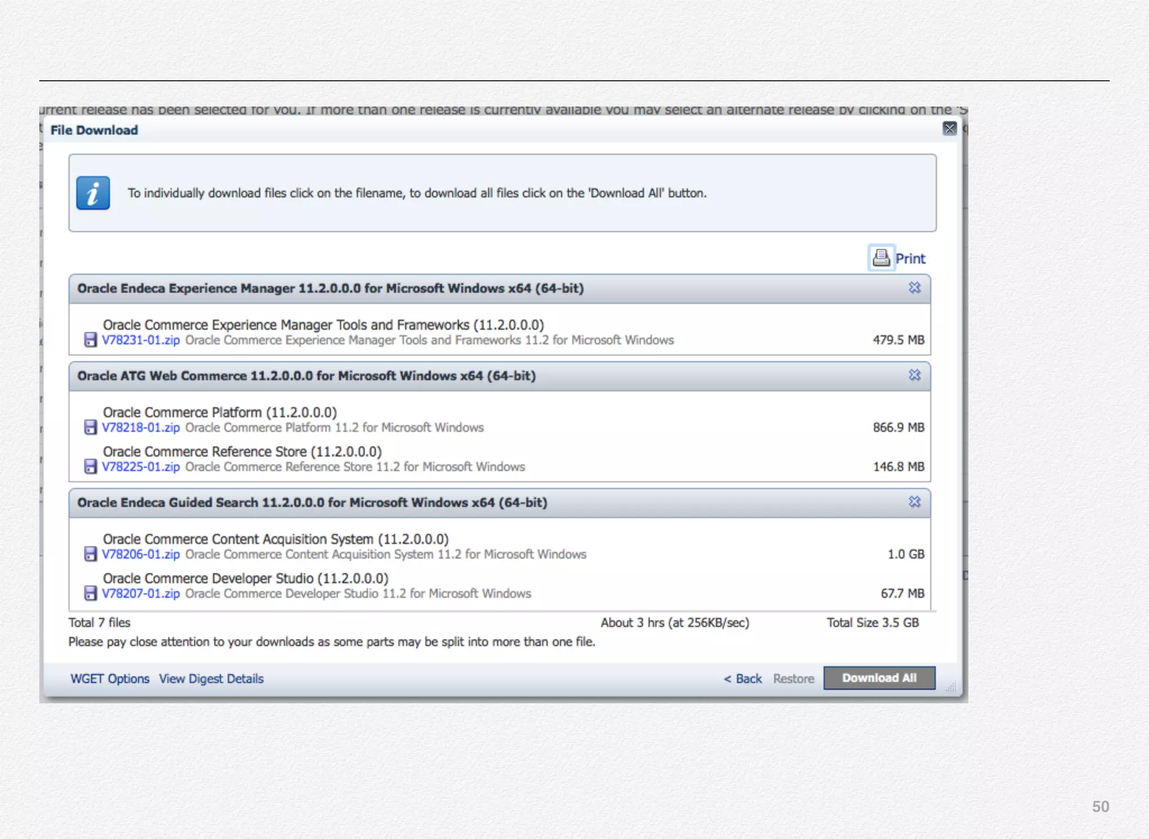Viewport: 1149px width, 839px height.
Task: Open View Digest Details
Action: pyautogui.click(x=211, y=679)
